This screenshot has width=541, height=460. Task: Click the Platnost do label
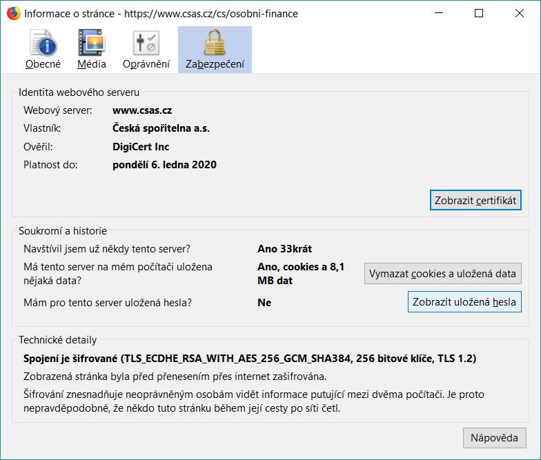(x=50, y=165)
